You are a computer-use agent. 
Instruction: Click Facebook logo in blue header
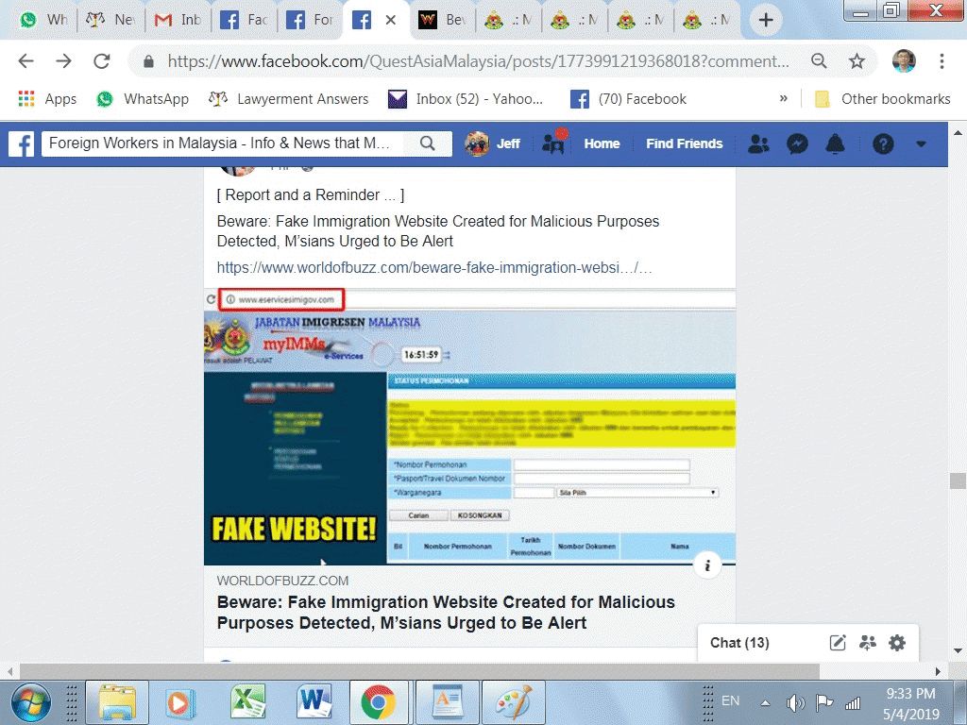point(22,143)
